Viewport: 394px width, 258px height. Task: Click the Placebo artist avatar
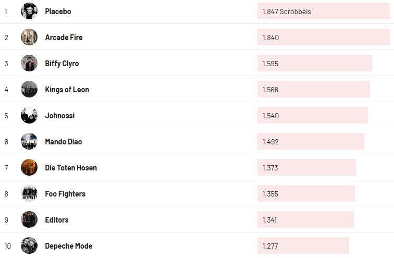(x=29, y=11)
